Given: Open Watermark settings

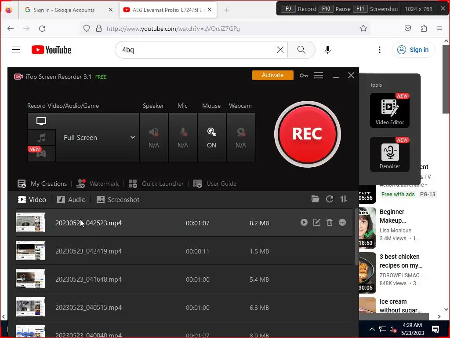Looking at the screenshot, I should pyautogui.click(x=98, y=184).
